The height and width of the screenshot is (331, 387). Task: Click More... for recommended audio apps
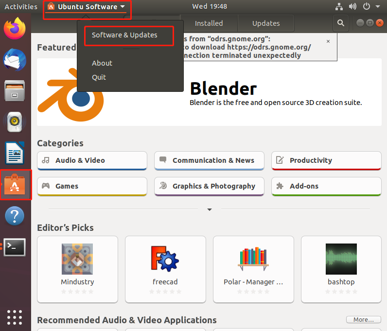click(363, 320)
